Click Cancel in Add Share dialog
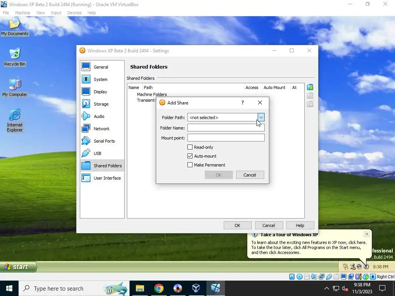 pos(250,175)
